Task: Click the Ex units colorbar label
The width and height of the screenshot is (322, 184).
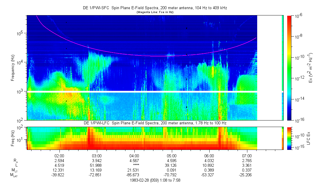Action: pos(311,68)
